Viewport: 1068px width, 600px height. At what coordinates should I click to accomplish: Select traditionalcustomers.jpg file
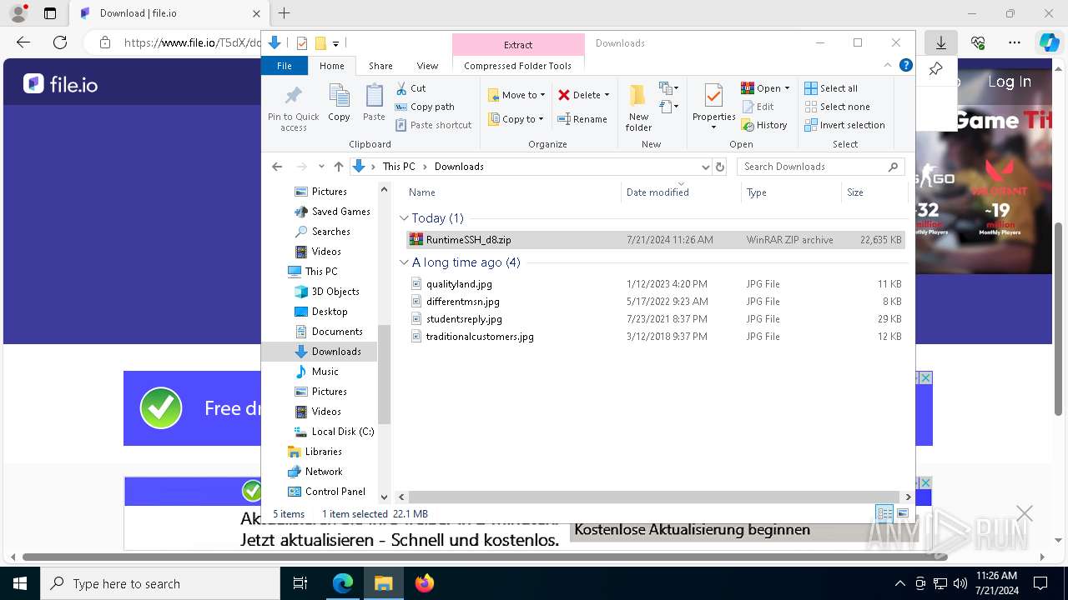[655, 337]
